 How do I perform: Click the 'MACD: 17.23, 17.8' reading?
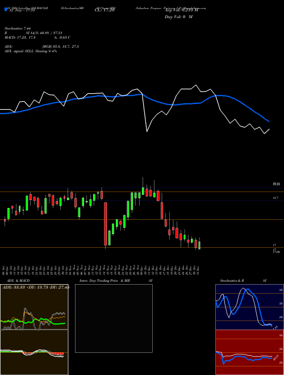tap(20, 37)
